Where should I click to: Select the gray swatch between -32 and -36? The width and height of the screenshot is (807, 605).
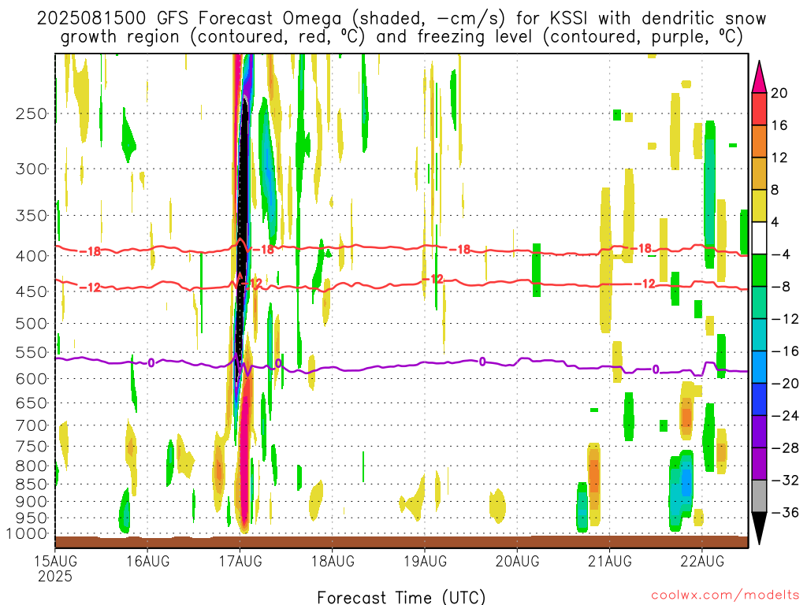pyautogui.click(x=759, y=496)
